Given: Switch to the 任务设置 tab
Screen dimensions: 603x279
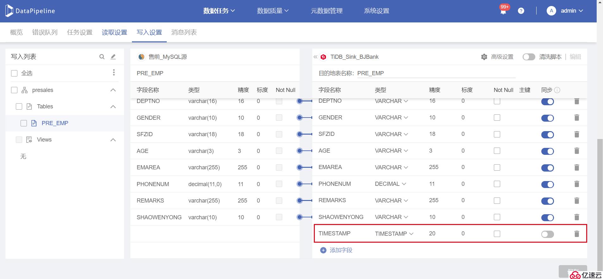Looking at the screenshot, I should (x=80, y=32).
